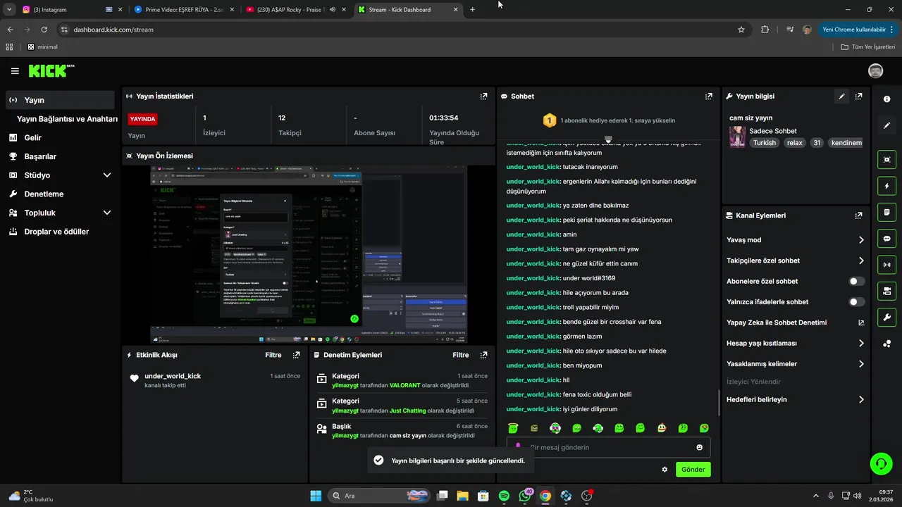Toggle Yalnızca ifadelerle sohbet switch
Screen dimensions: 902x507
click(x=856, y=301)
